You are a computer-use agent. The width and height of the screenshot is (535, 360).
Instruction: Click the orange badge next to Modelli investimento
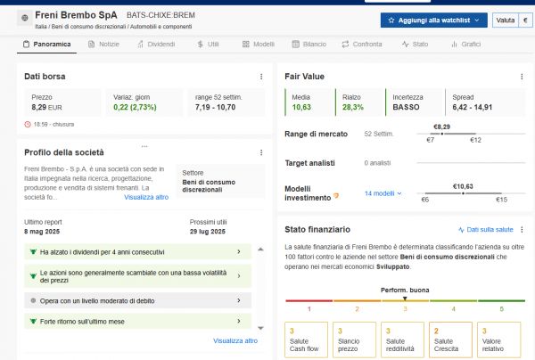336,196
